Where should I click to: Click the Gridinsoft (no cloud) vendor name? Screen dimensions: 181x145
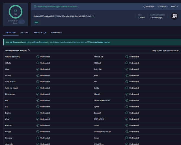pyautogui.click(x=102, y=132)
